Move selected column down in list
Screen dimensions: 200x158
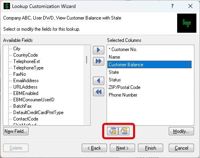click(124, 131)
